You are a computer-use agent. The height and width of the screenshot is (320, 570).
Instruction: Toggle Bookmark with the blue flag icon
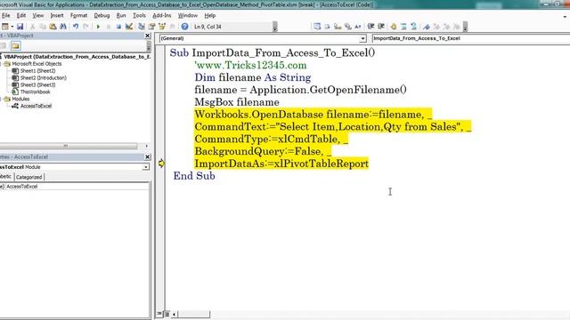pyautogui.click(x=427, y=27)
